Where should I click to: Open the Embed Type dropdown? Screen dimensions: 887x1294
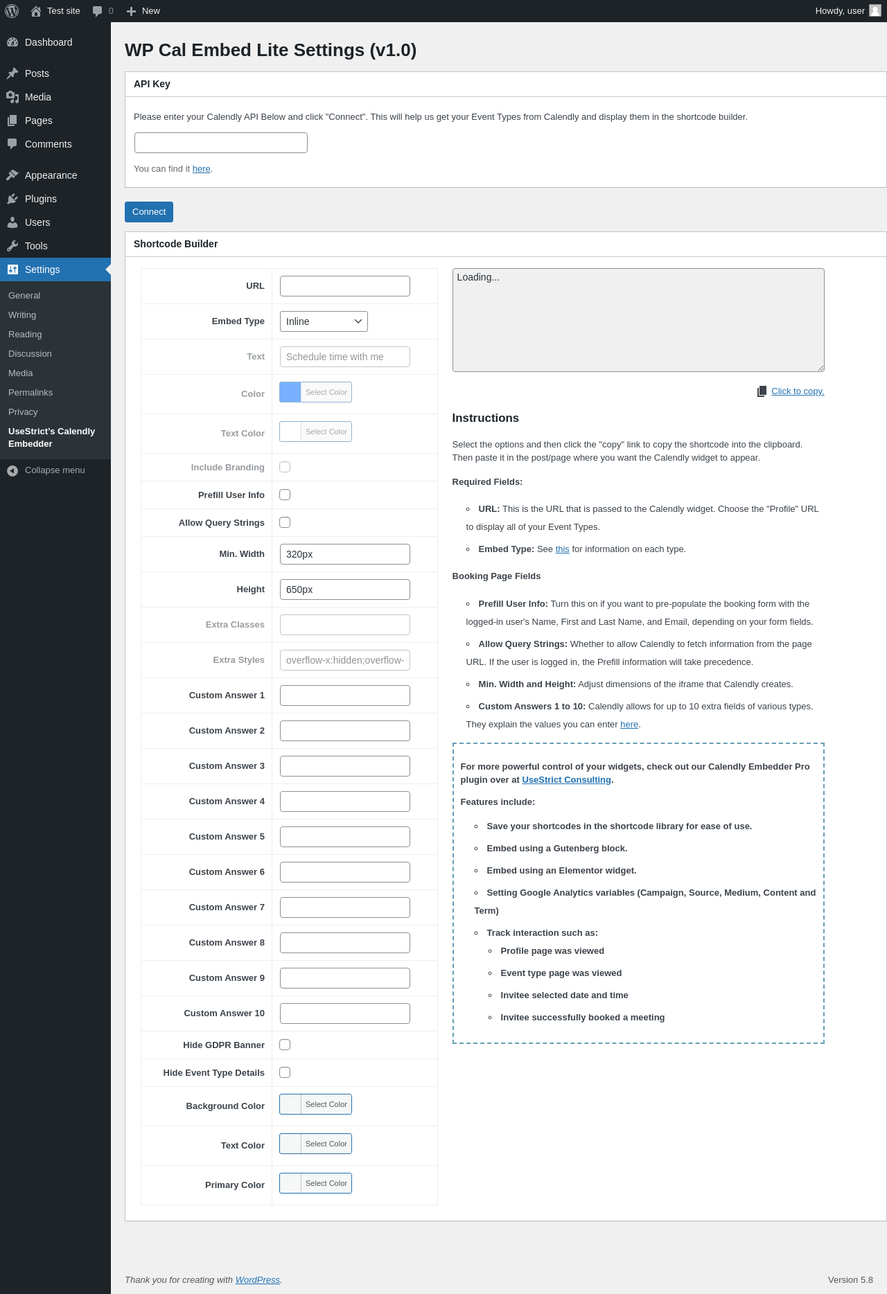pos(324,321)
